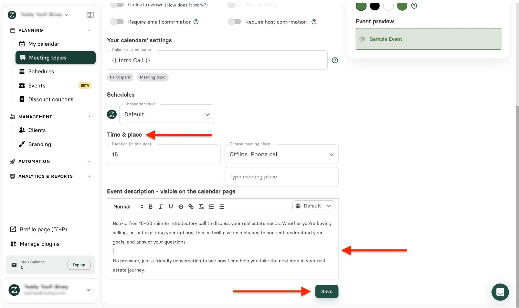The width and height of the screenshot is (519, 308).
Task: Save the meeting topic settings
Action: 326,291
